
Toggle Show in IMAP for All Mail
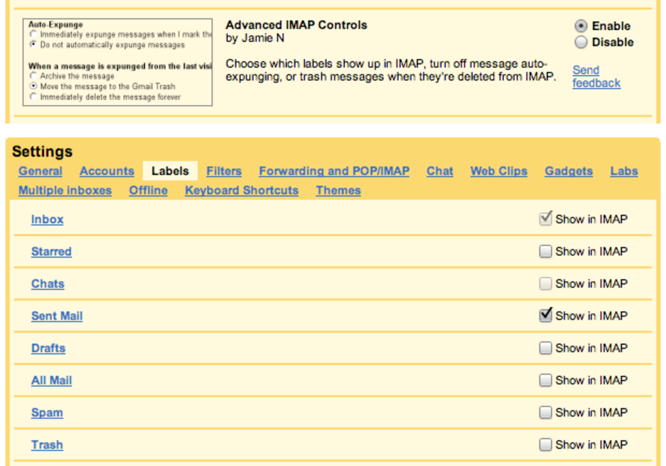pyautogui.click(x=545, y=380)
